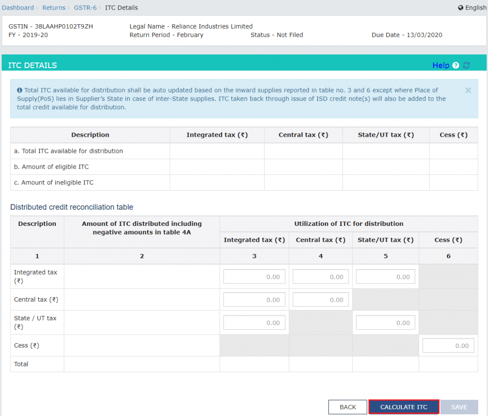Dismiss the blue info banner
The width and height of the screenshot is (488, 416).
pos(468,90)
